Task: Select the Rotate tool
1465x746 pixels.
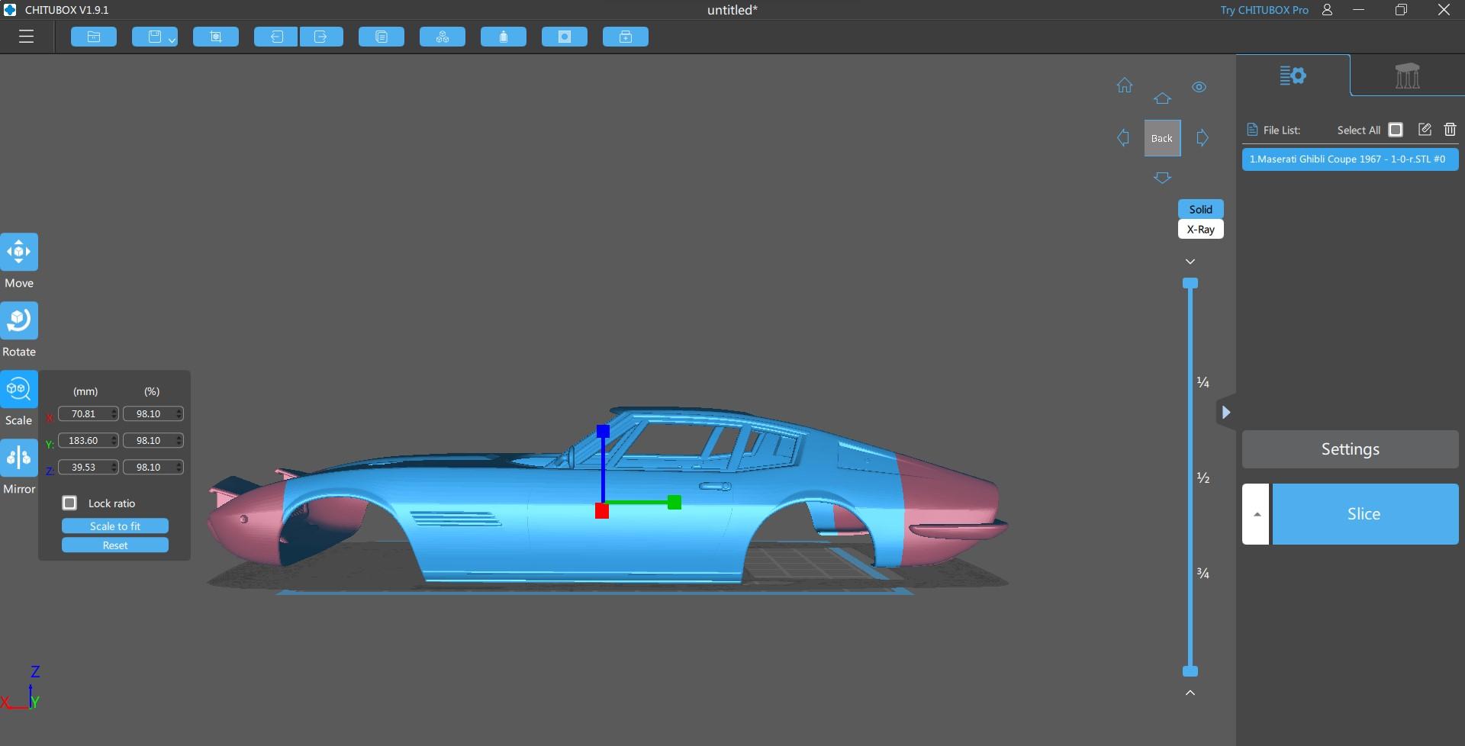Action: point(19,320)
